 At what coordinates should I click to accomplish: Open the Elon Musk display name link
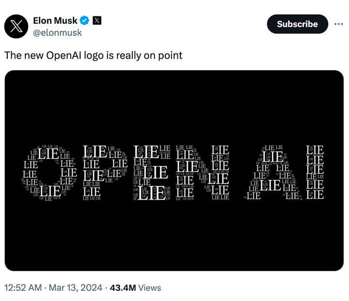pyautogui.click(x=55, y=20)
